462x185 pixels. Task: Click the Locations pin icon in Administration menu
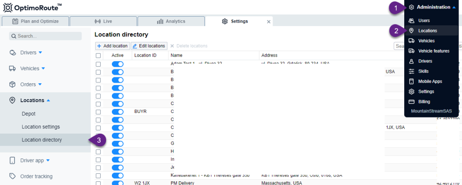point(411,31)
